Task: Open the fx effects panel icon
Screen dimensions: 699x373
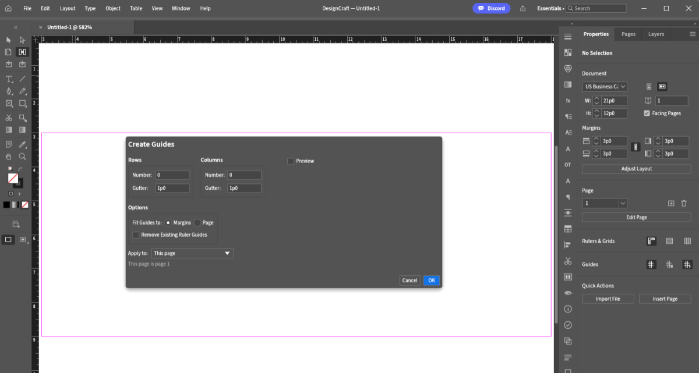Action: (x=568, y=101)
